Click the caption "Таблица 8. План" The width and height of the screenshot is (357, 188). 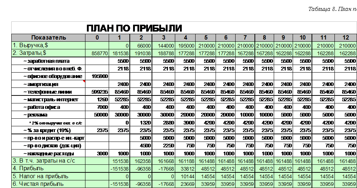pyautogui.click(x=332, y=9)
